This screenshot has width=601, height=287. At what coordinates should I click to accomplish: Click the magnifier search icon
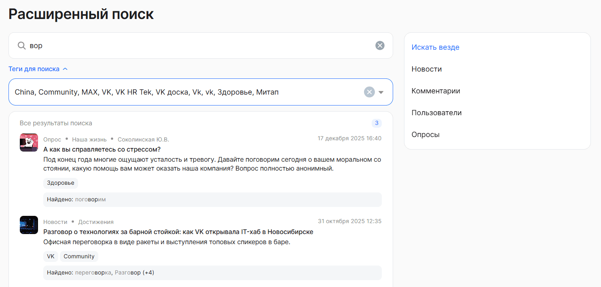click(21, 45)
